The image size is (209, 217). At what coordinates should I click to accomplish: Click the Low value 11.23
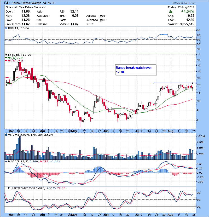26,20
